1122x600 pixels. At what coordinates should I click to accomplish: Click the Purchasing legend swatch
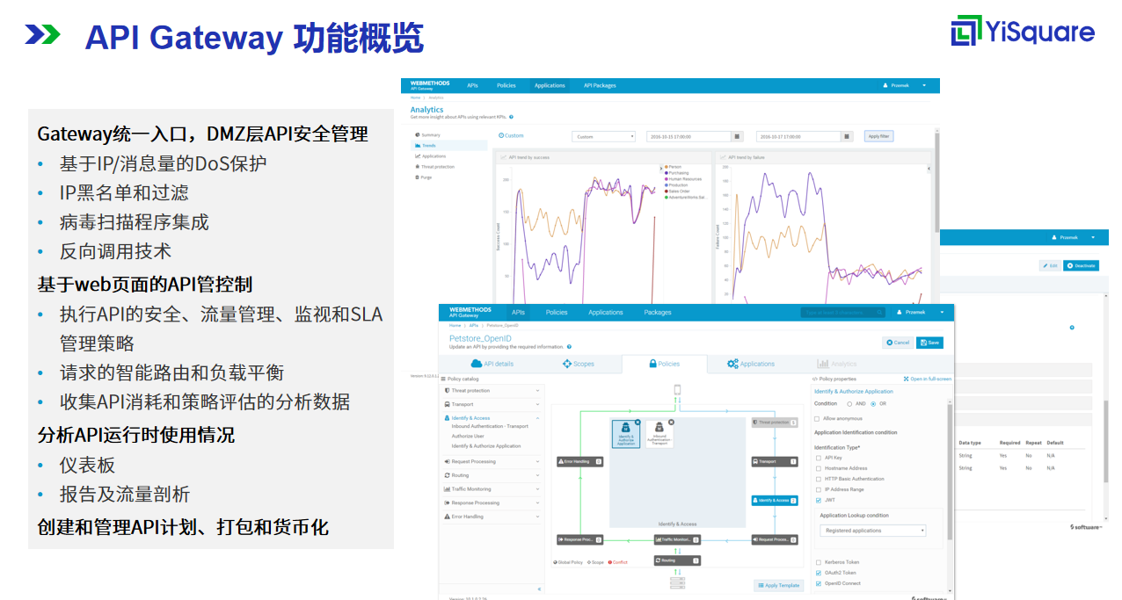click(666, 173)
